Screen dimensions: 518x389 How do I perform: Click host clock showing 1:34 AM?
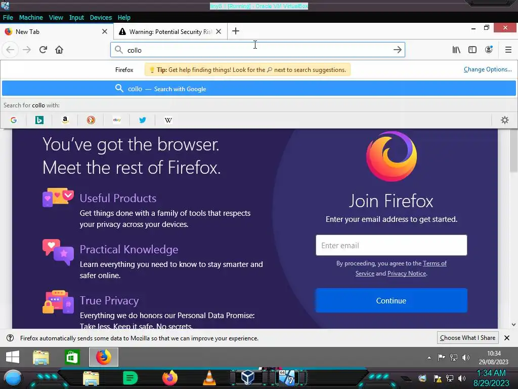click(491, 378)
